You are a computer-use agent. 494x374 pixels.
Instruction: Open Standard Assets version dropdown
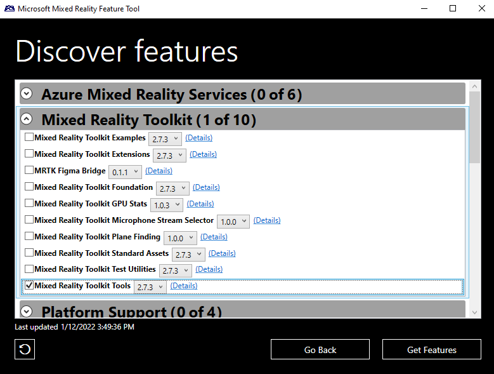188,255
